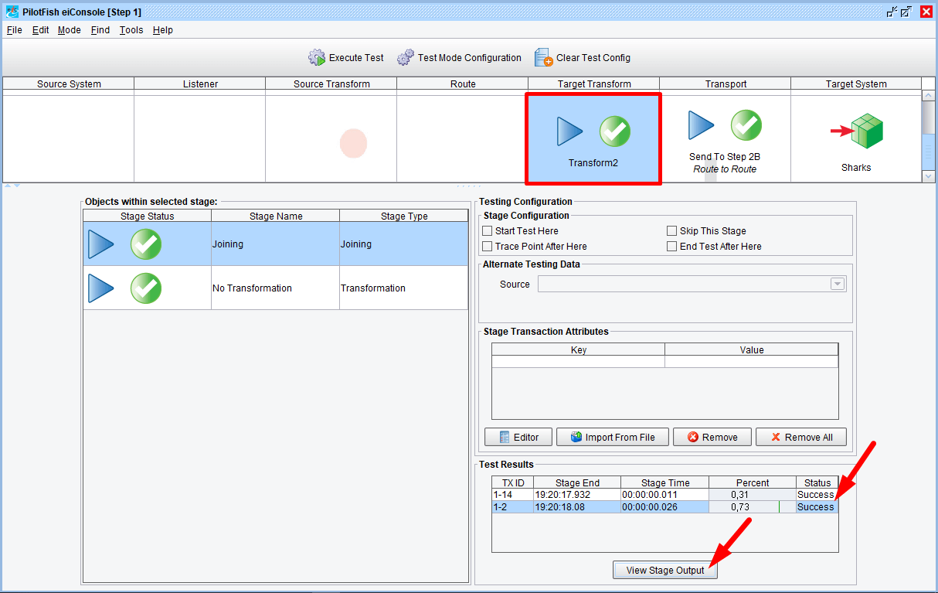938x593 pixels.
Task: Click the Joining stage name cell
Action: pyautogui.click(x=276, y=244)
